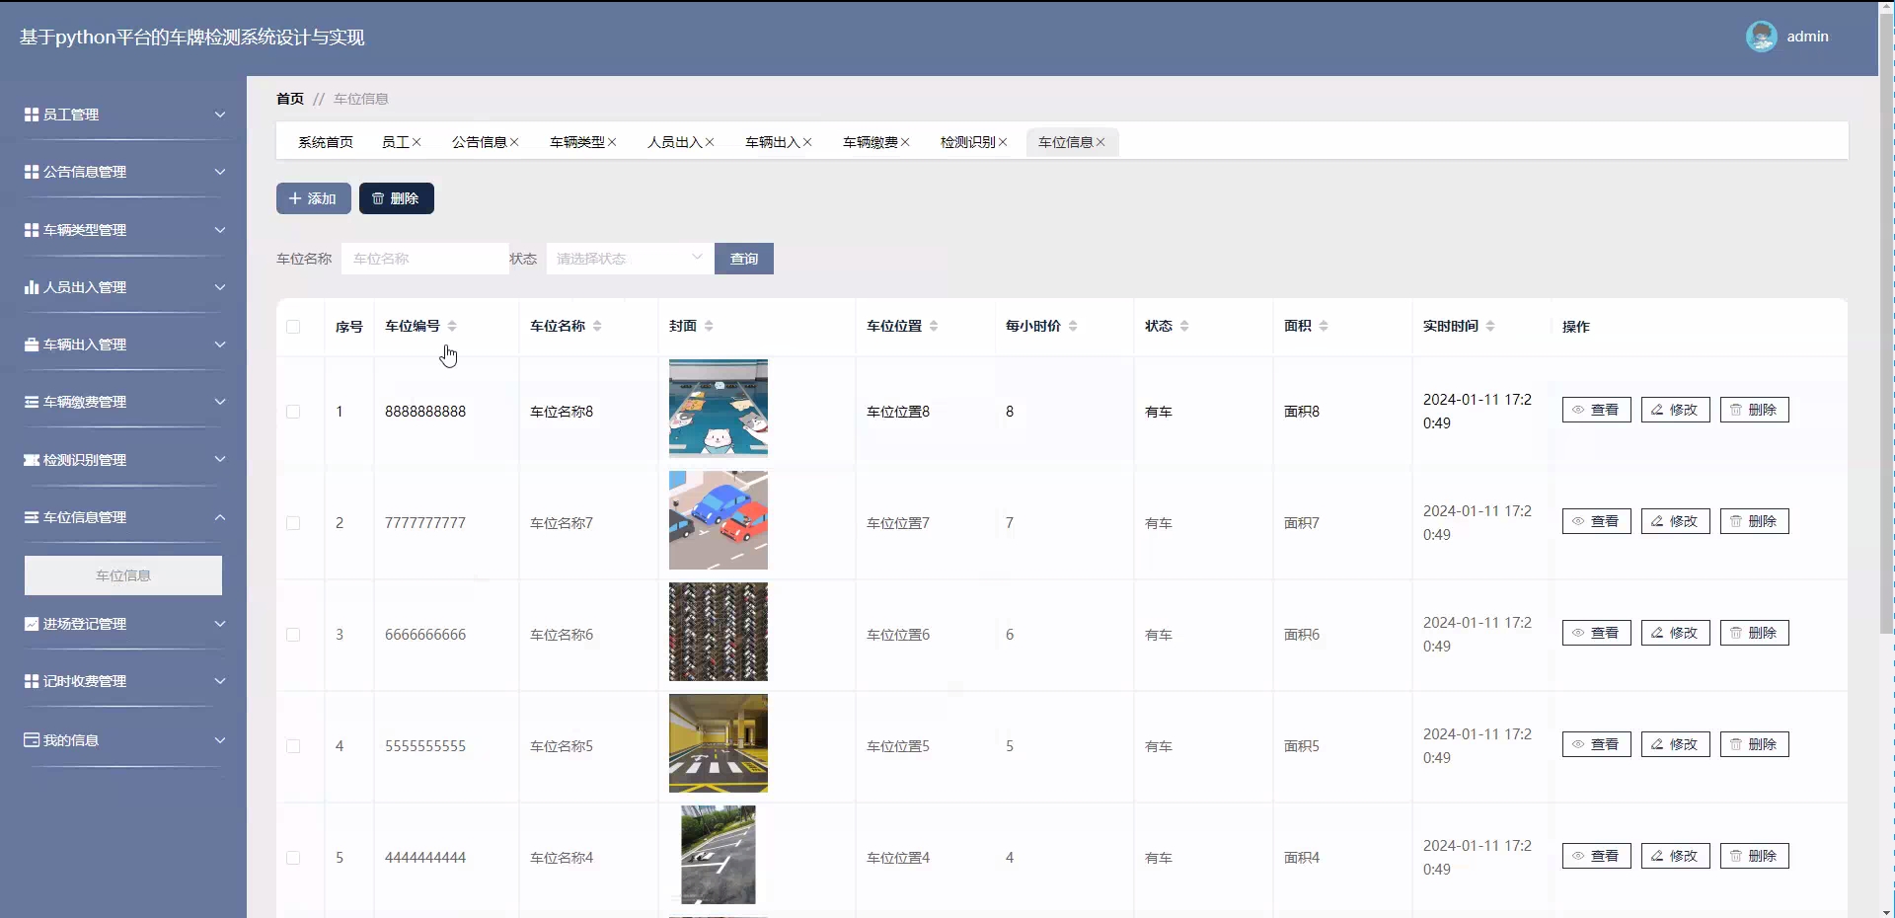This screenshot has height=918, width=1895.
Task: View details of 车位名称4 row
Action: (1597, 856)
